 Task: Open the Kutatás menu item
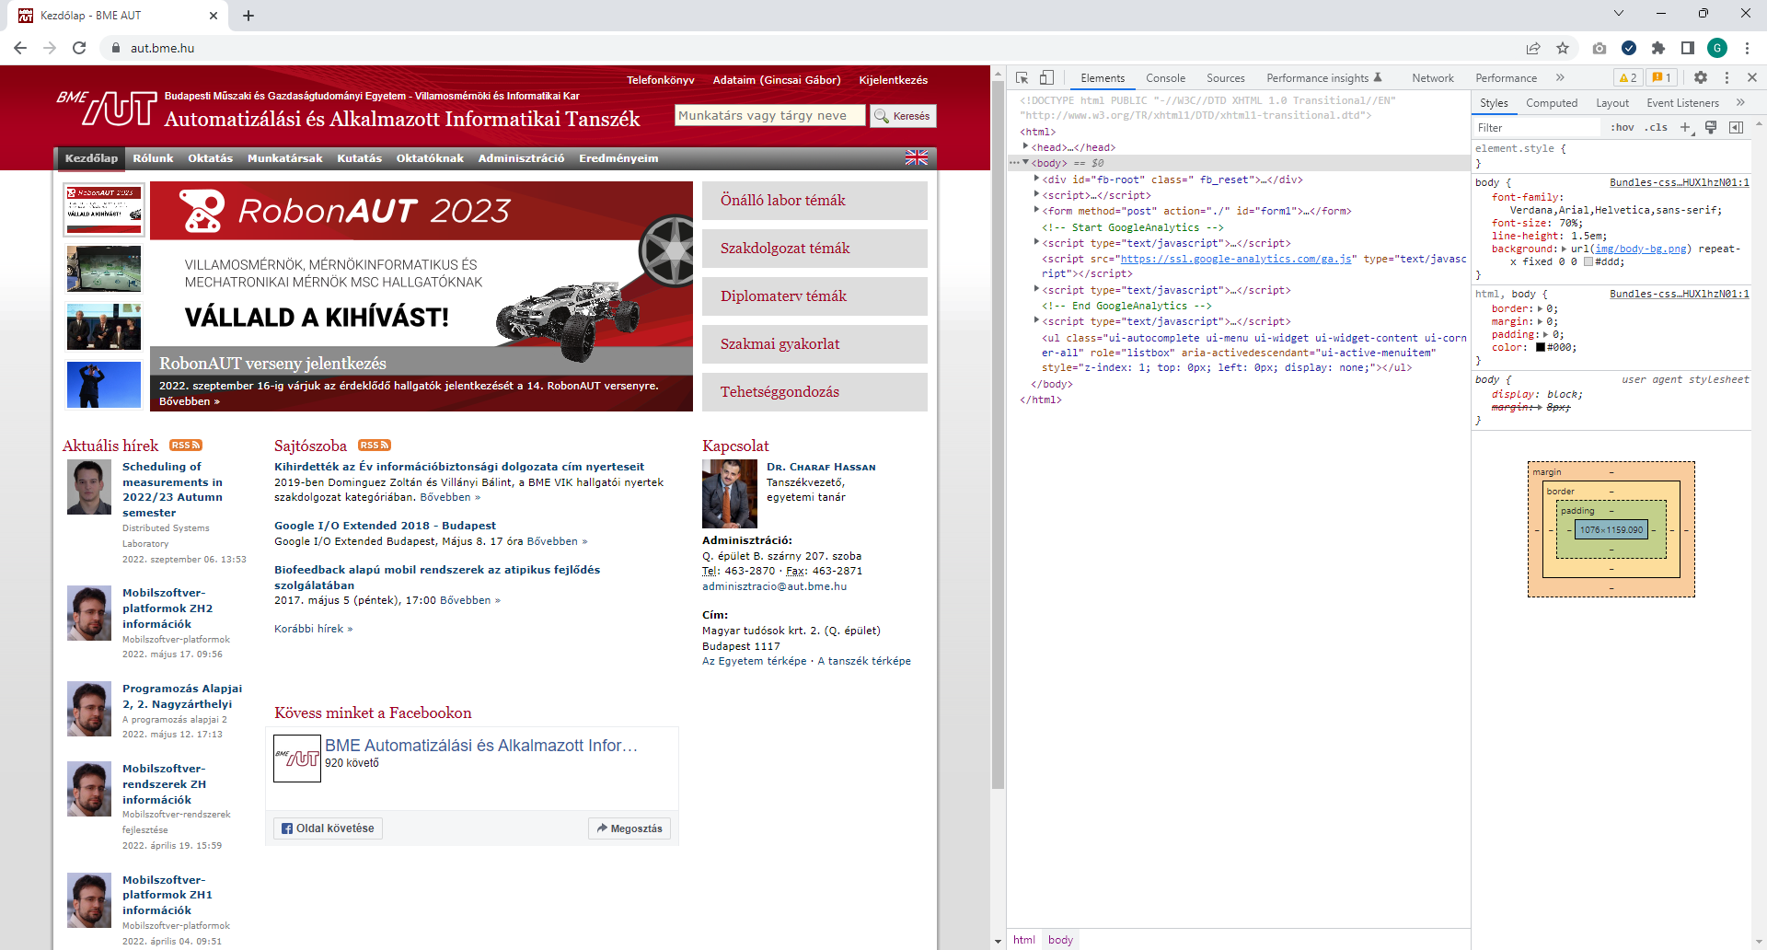[x=359, y=158]
